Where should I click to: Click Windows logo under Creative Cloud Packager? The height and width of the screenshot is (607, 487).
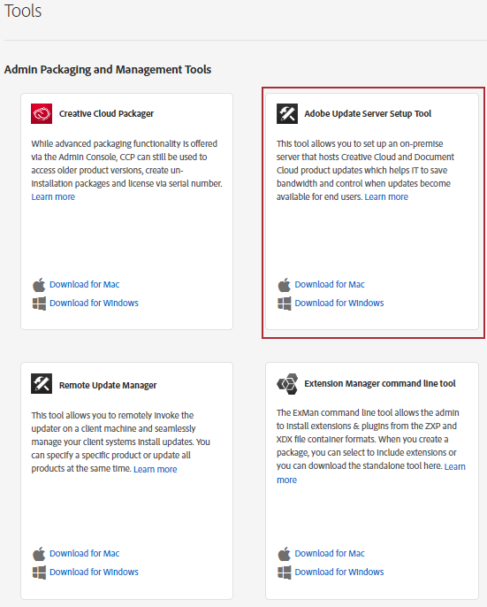39,303
